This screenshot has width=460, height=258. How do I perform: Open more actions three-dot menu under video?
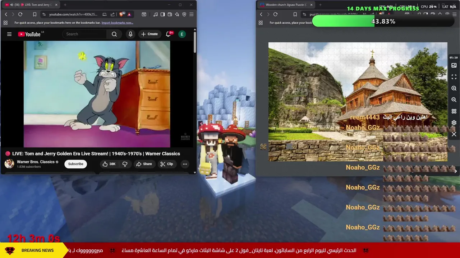tap(185, 164)
